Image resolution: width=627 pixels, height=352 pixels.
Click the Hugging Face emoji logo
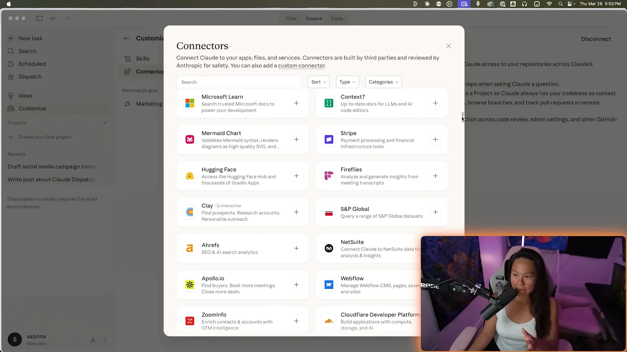pos(190,176)
